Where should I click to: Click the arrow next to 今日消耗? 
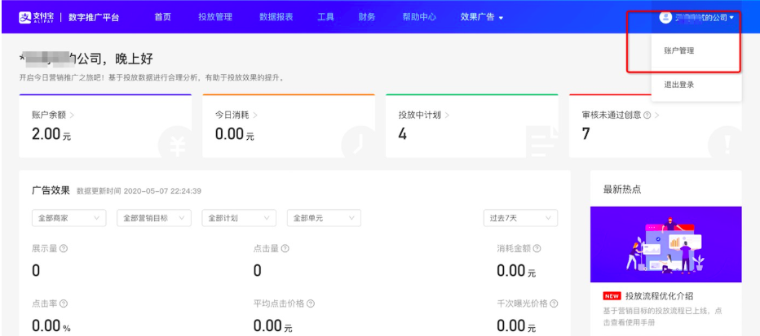pos(255,116)
